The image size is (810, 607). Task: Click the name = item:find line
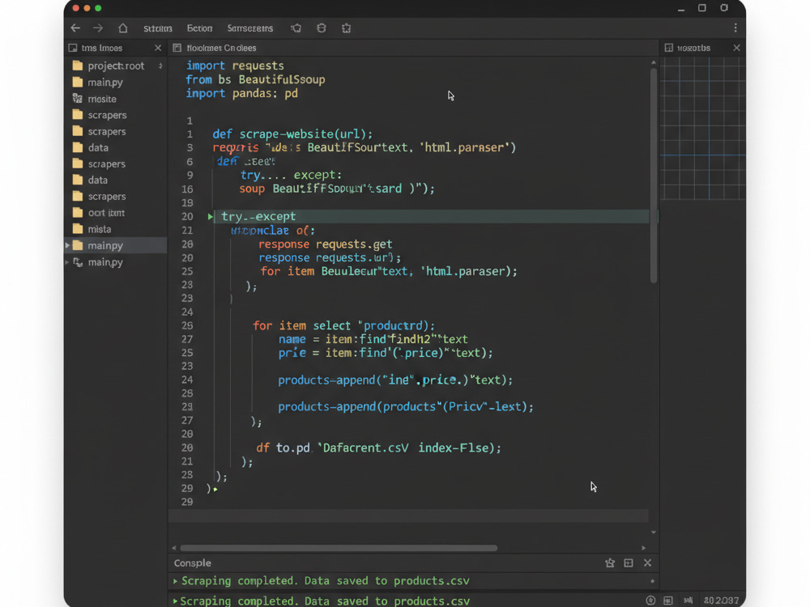pos(373,339)
